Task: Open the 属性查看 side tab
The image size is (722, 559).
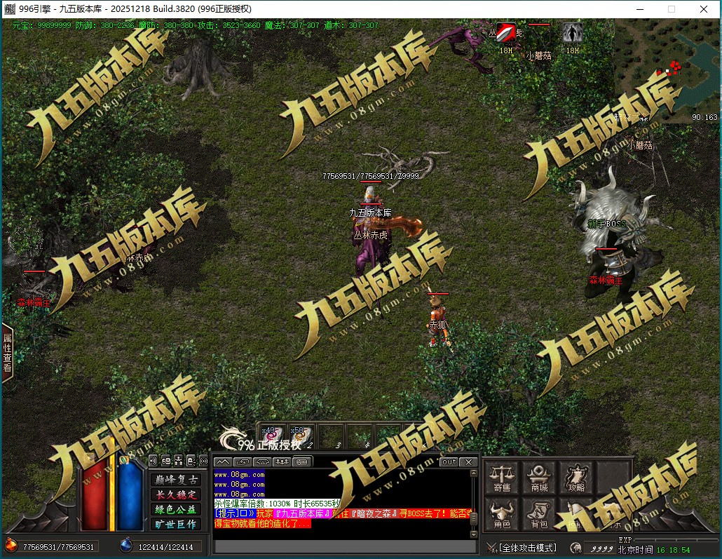Action: pos(7,353)
